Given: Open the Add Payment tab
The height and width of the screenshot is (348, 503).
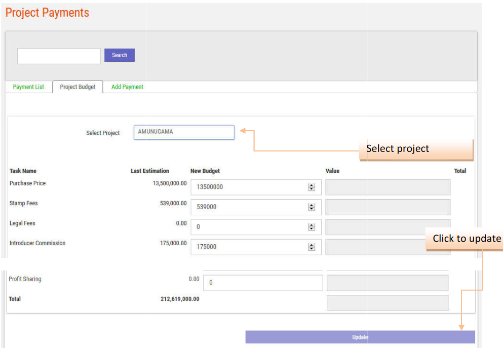Looking at the screenshot, I should click(127, 87).
